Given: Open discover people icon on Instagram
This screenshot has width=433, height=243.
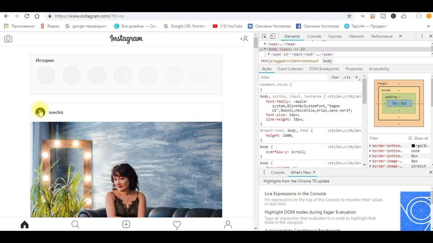Looking at the screenshot, I should pos(244,39).
